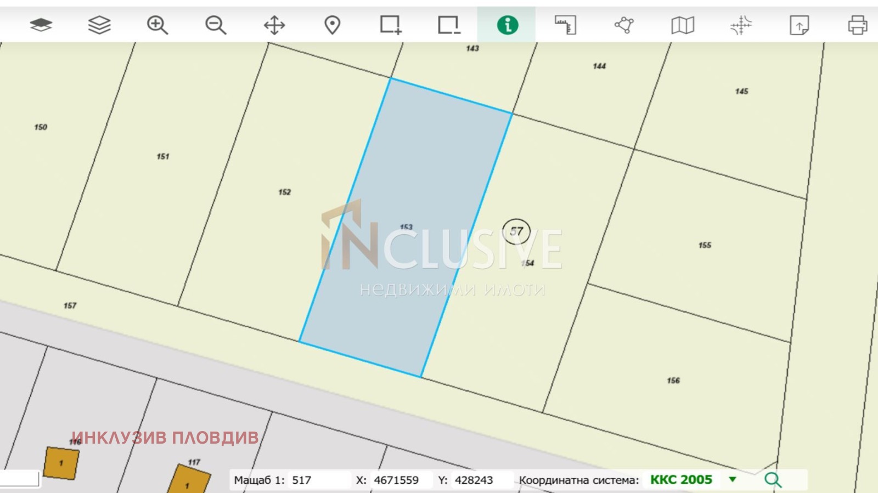Expand the coordinate system dropdown arrow
The width and height of the screenshot is (878, 493).
tap(732, 480)
